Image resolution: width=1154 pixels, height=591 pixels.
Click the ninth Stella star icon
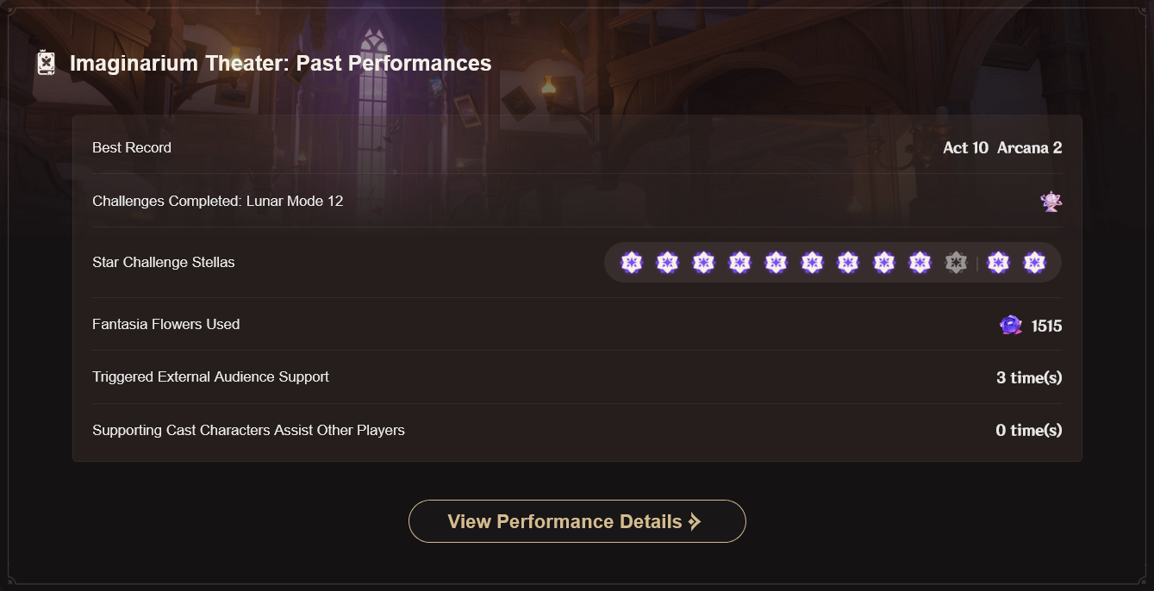920,263
